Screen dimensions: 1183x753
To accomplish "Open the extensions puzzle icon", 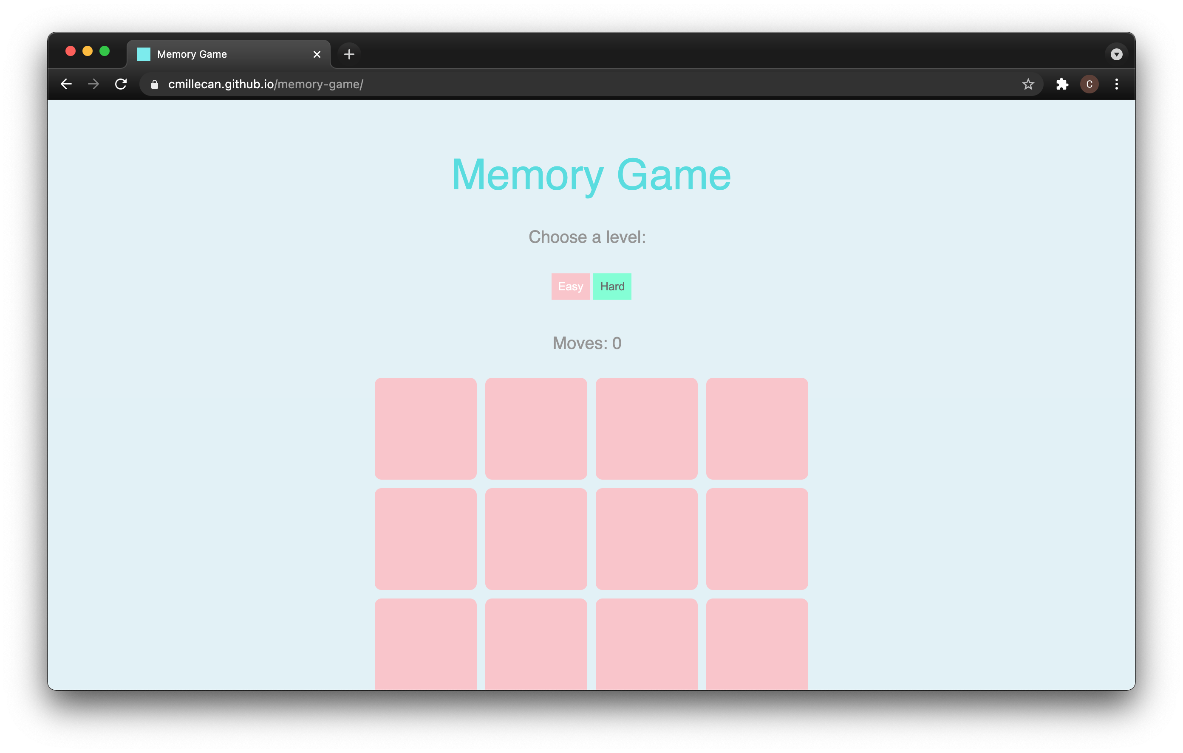I will pos(1062,84).
